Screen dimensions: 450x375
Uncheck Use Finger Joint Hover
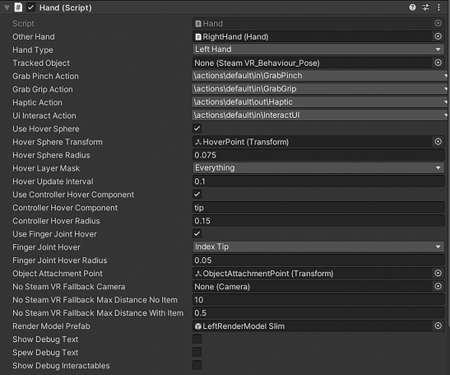197,233
